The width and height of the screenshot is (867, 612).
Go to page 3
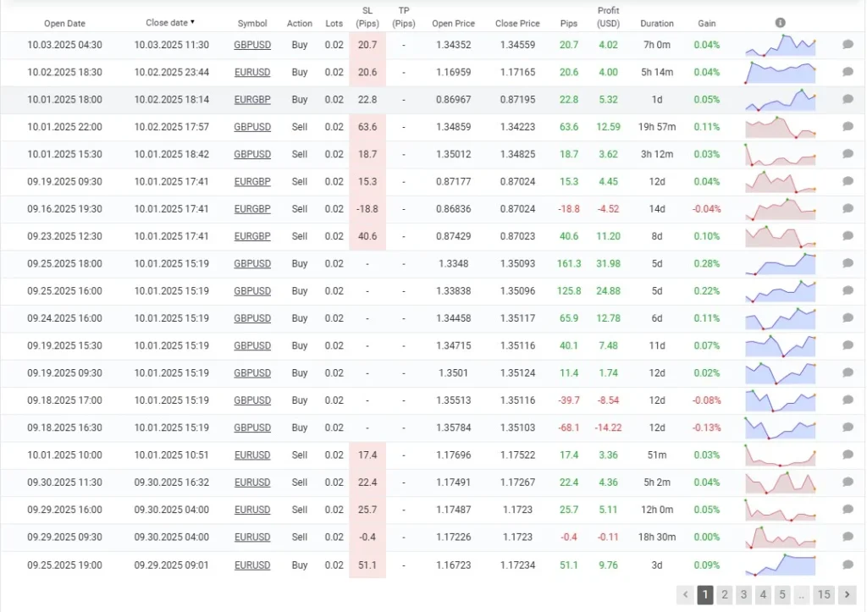click(x=743, y=595)
